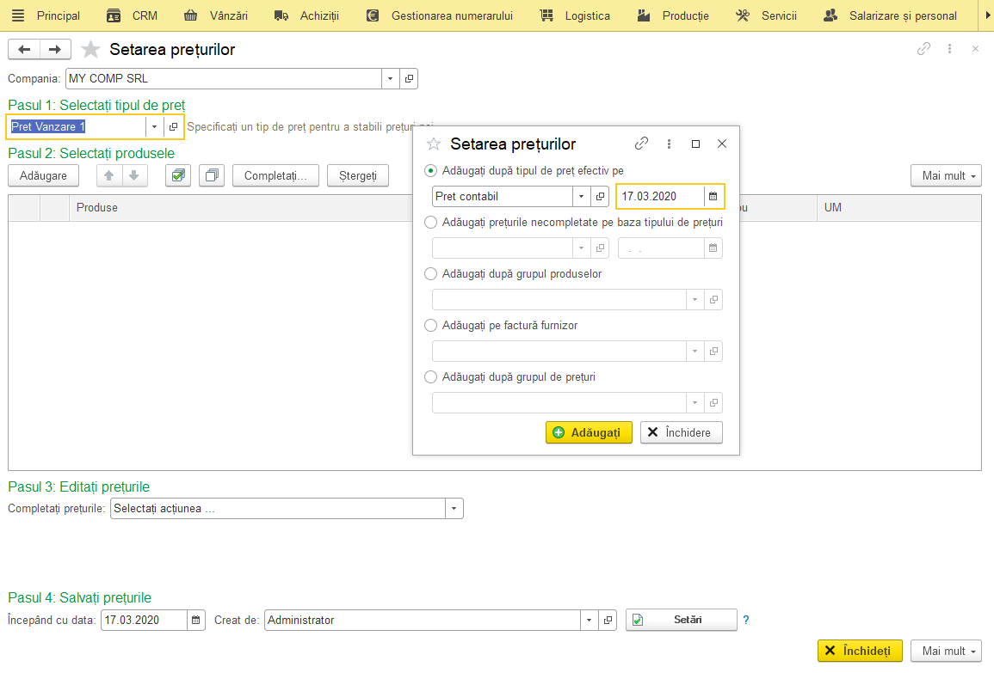Open bottom Mai mult menu

(x=946, y=651)
